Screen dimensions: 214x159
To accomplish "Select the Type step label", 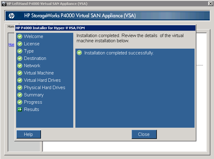I will point(29,51).
